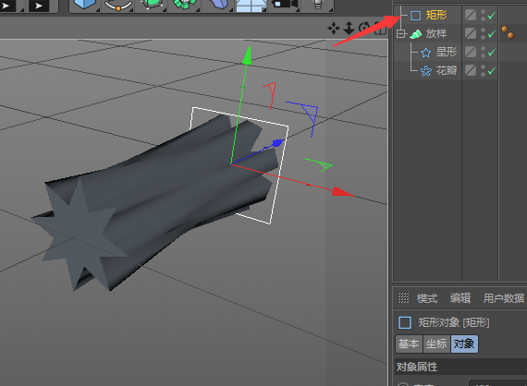527x386 pixels.
Task: Switch to the 基本 tab
Action: [x=409, y=344]
